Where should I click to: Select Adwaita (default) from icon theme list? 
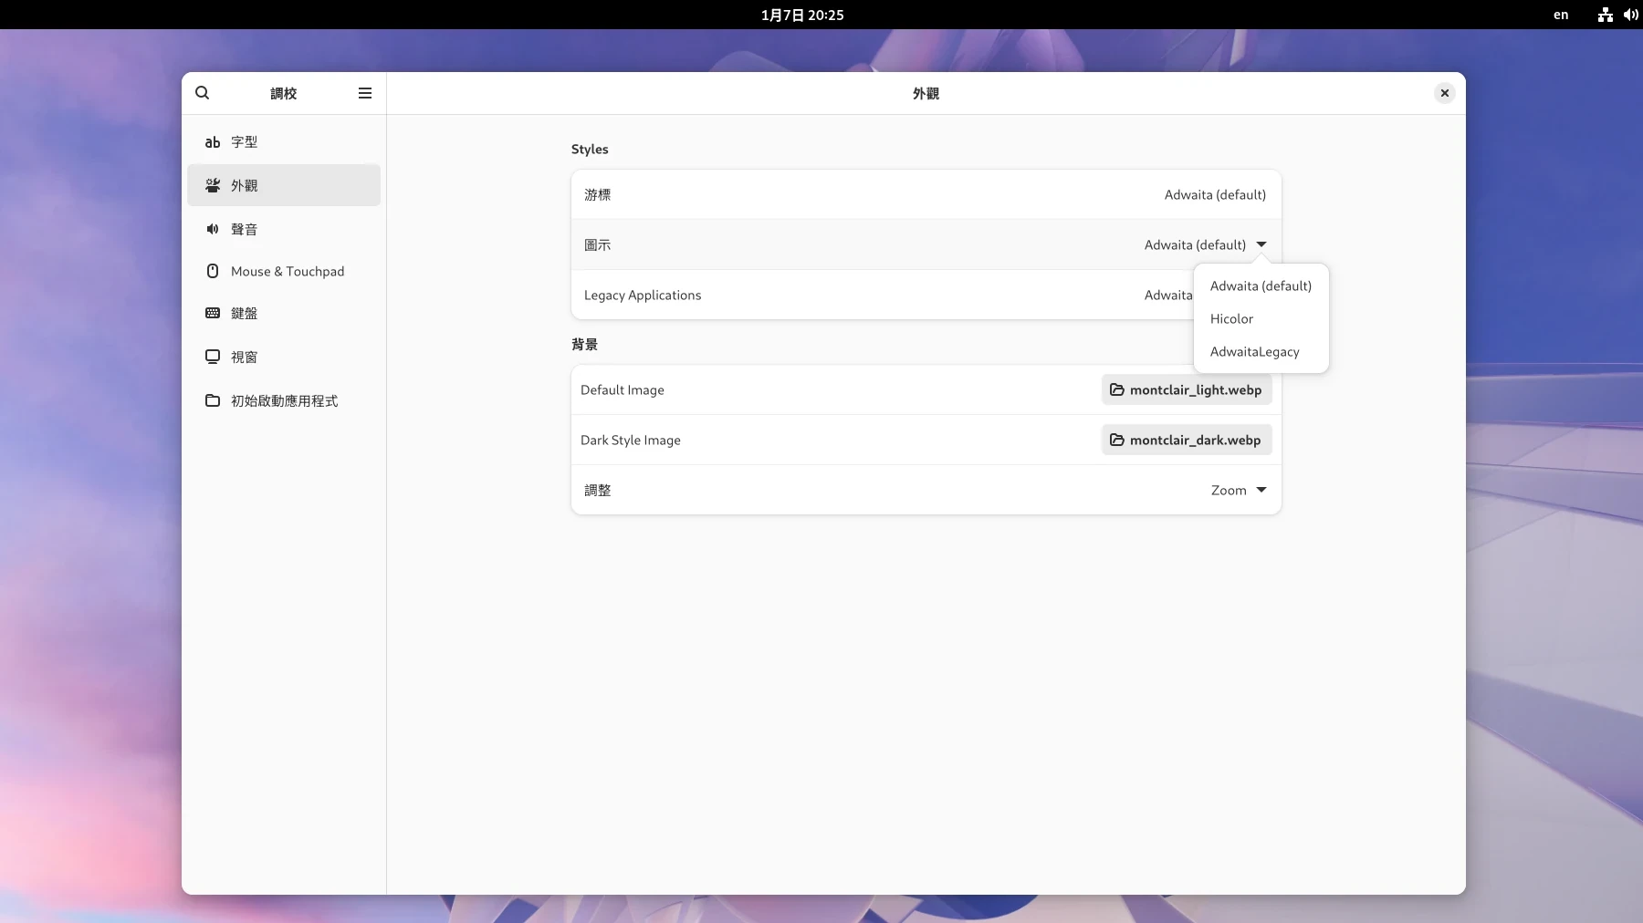[1261, 285]
